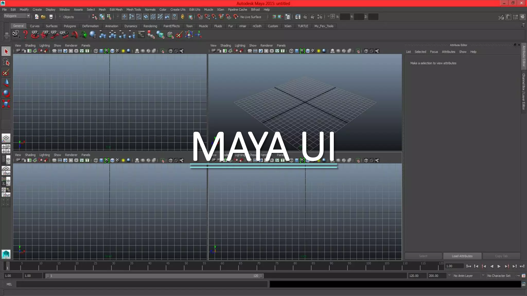
Task: Click the red question mark shelf icon
Action: click(25, 34)
